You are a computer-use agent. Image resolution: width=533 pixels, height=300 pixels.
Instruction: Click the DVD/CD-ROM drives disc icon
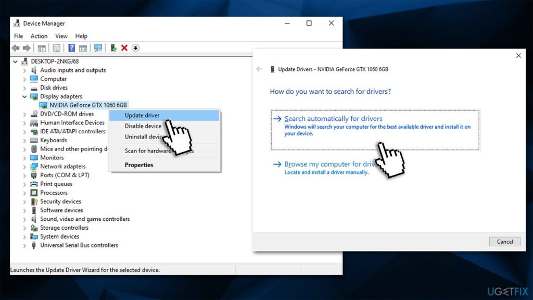34,114
